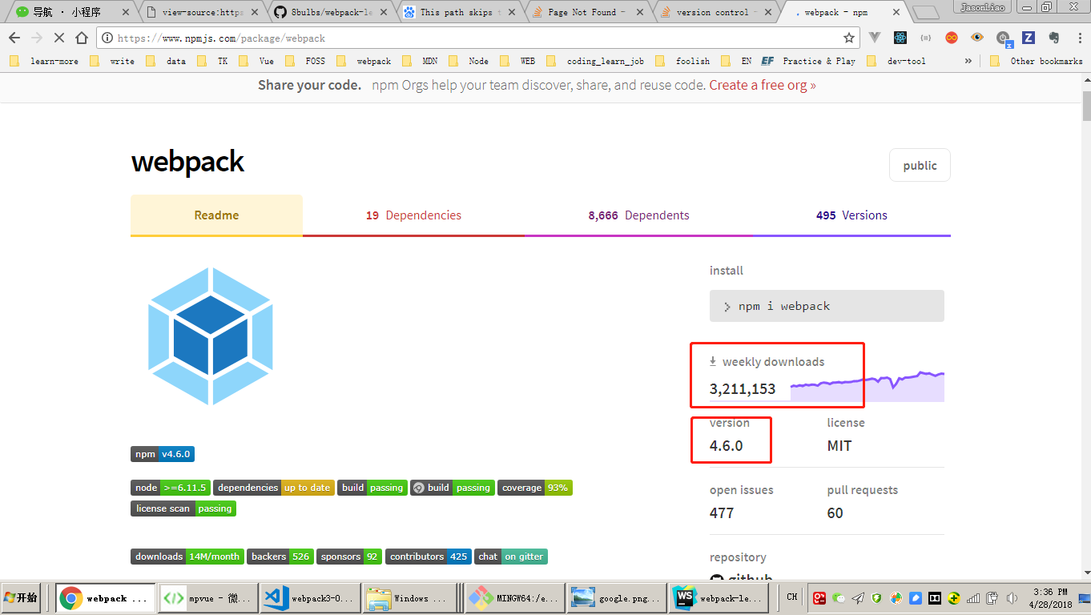Open the Practice & Play bookmark
Image resolution: width=1091 pixels, height=615 pixels.
[809, 61]
